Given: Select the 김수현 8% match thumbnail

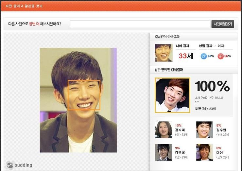Looking at the screenshot, I should (x=205, y=130).
